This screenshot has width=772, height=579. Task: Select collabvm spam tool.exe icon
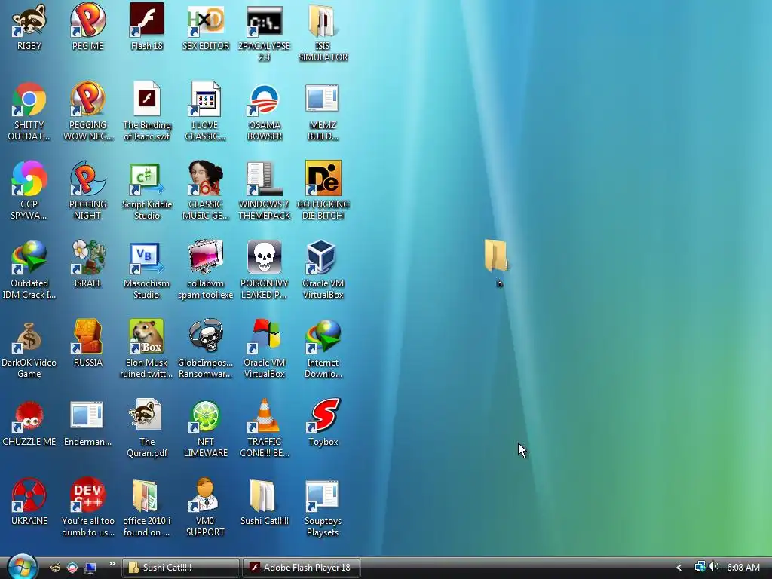click(206, 258)
